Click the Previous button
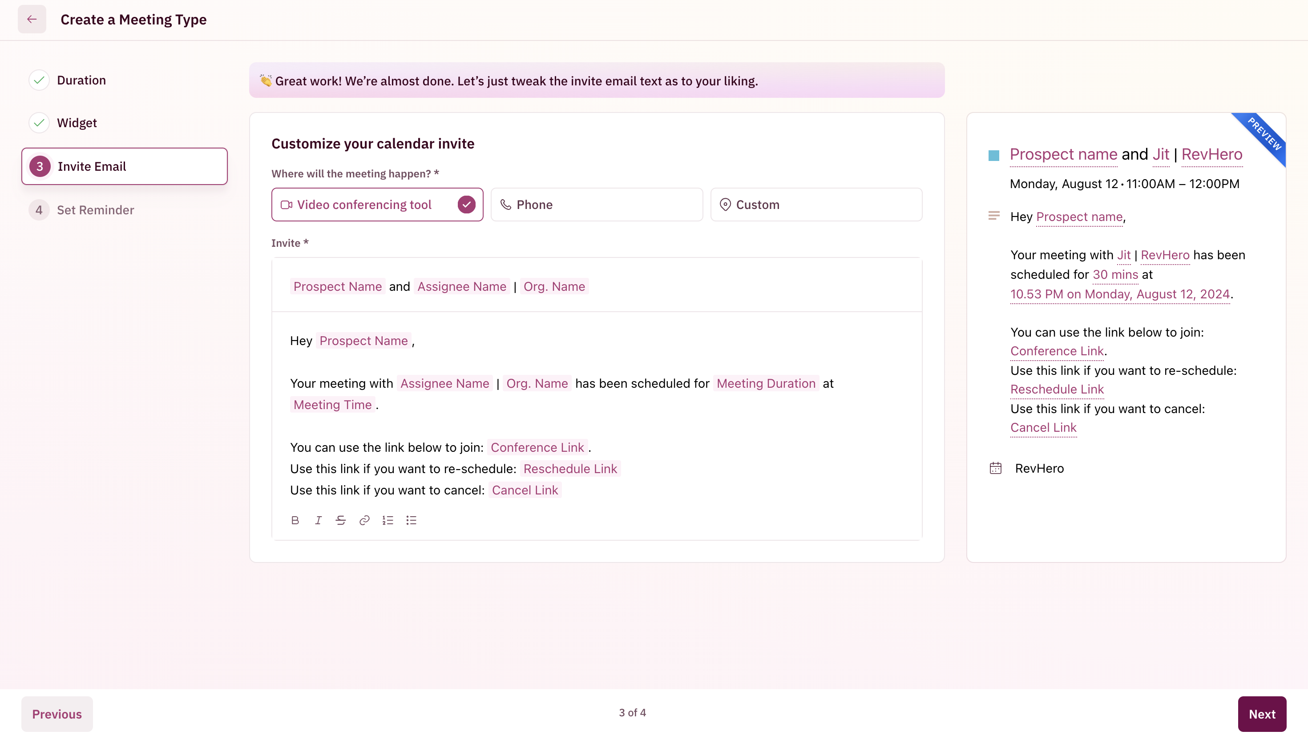 57,714
